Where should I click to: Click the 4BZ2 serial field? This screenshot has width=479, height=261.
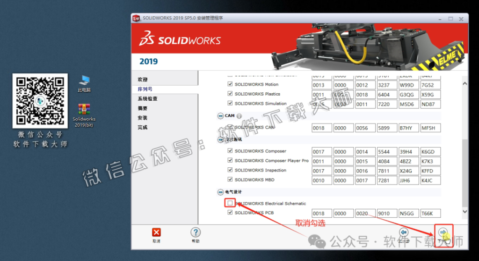[x=409, y=161]
